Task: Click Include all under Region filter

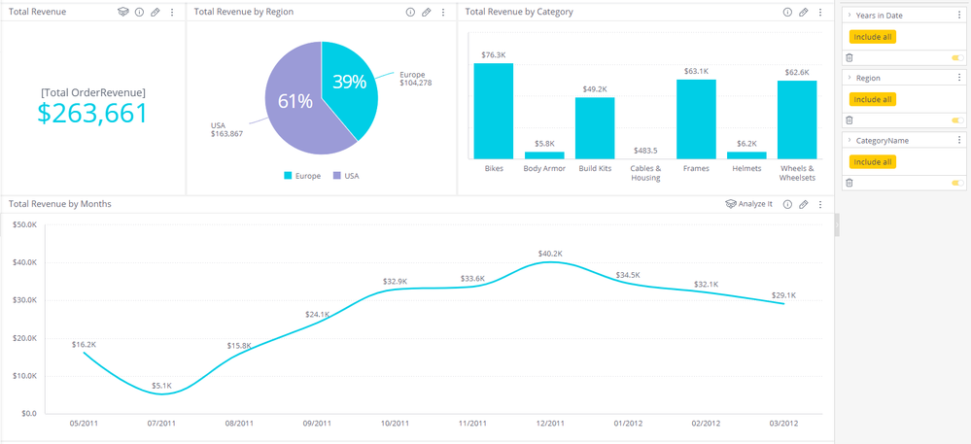Action: click(872, 99)
